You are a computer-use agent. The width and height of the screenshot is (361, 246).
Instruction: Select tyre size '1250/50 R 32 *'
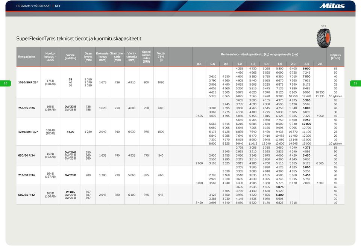pos(28,132)
